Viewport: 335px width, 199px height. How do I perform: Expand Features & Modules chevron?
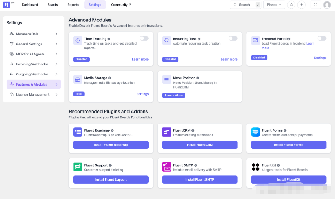tap(56, 84)
